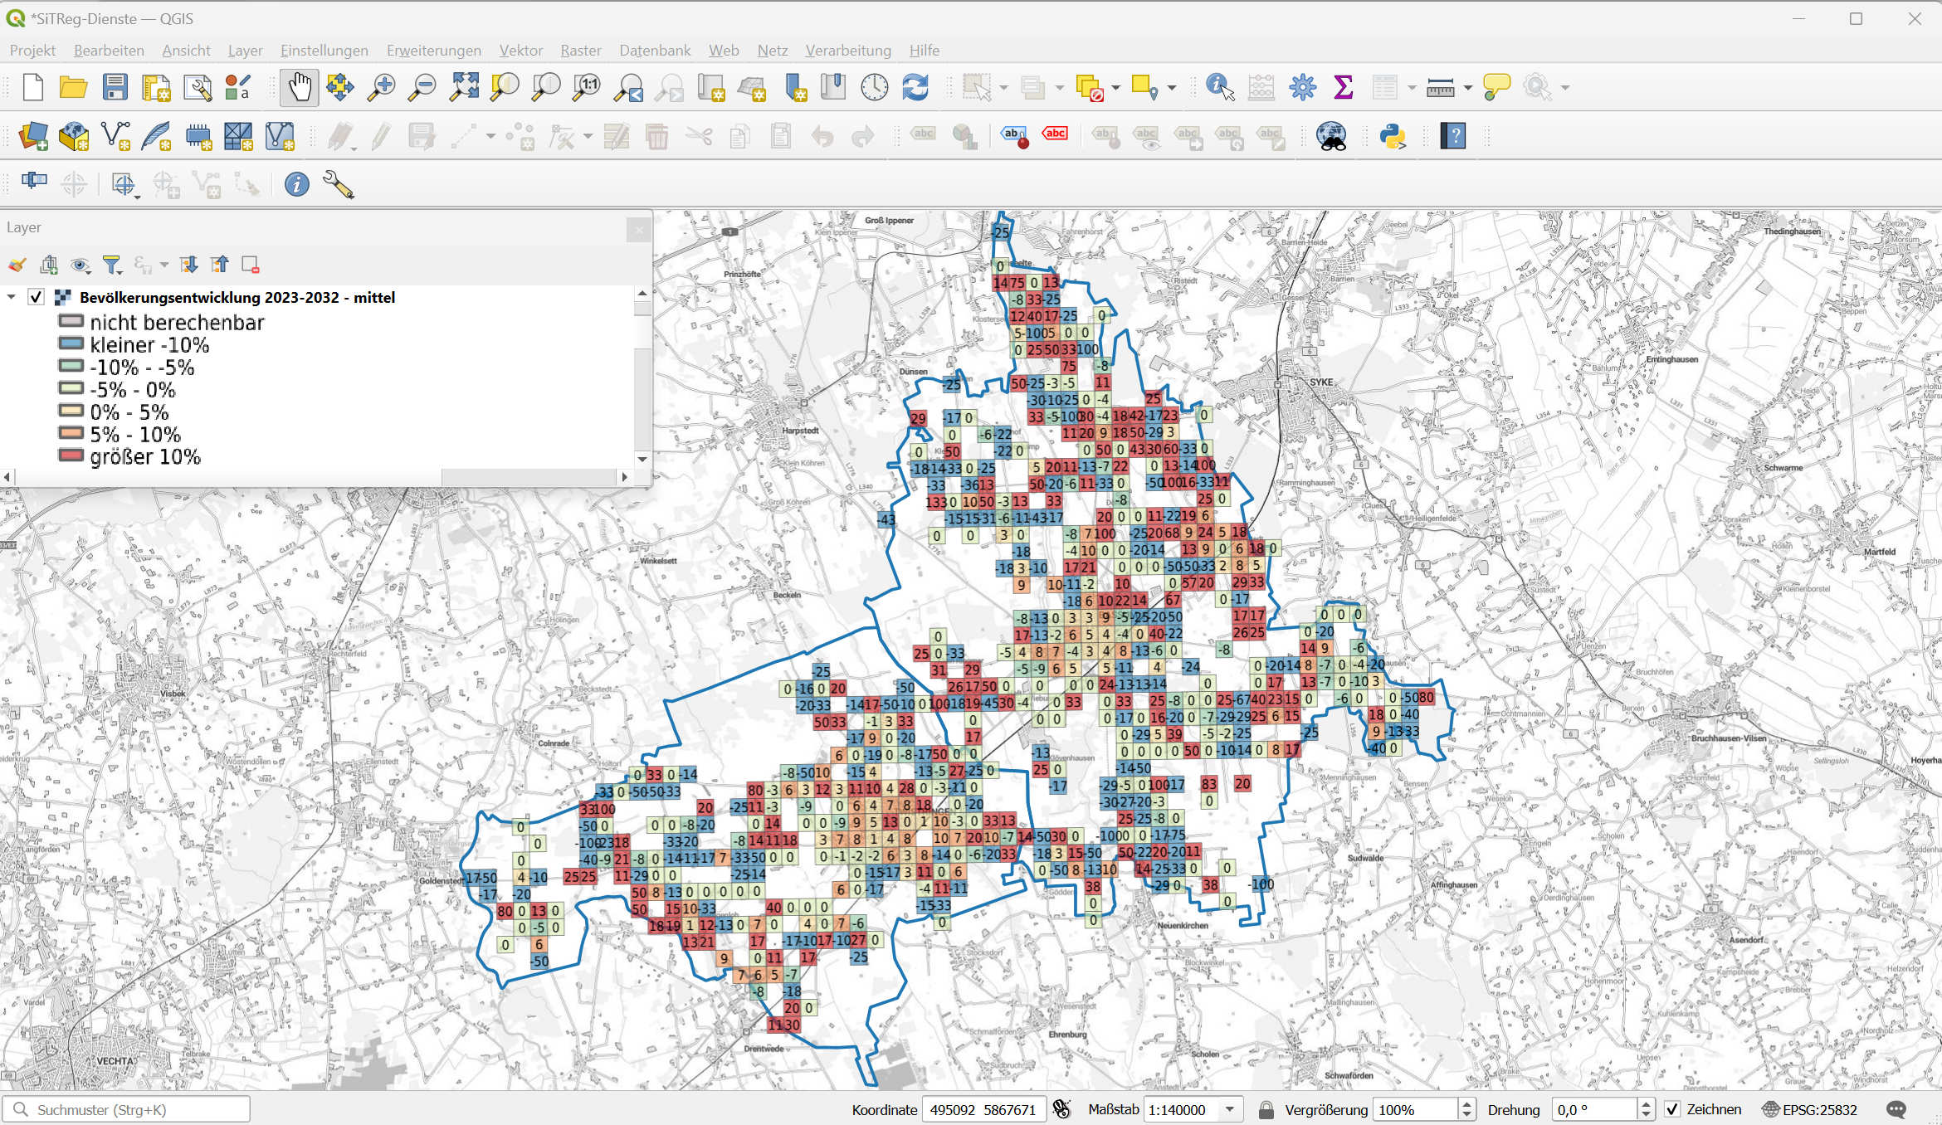Image resolution: width=1942 pixels, height=1125 pixels.
Task: Open layer styling panel brush icon
Action: [17, 265]
